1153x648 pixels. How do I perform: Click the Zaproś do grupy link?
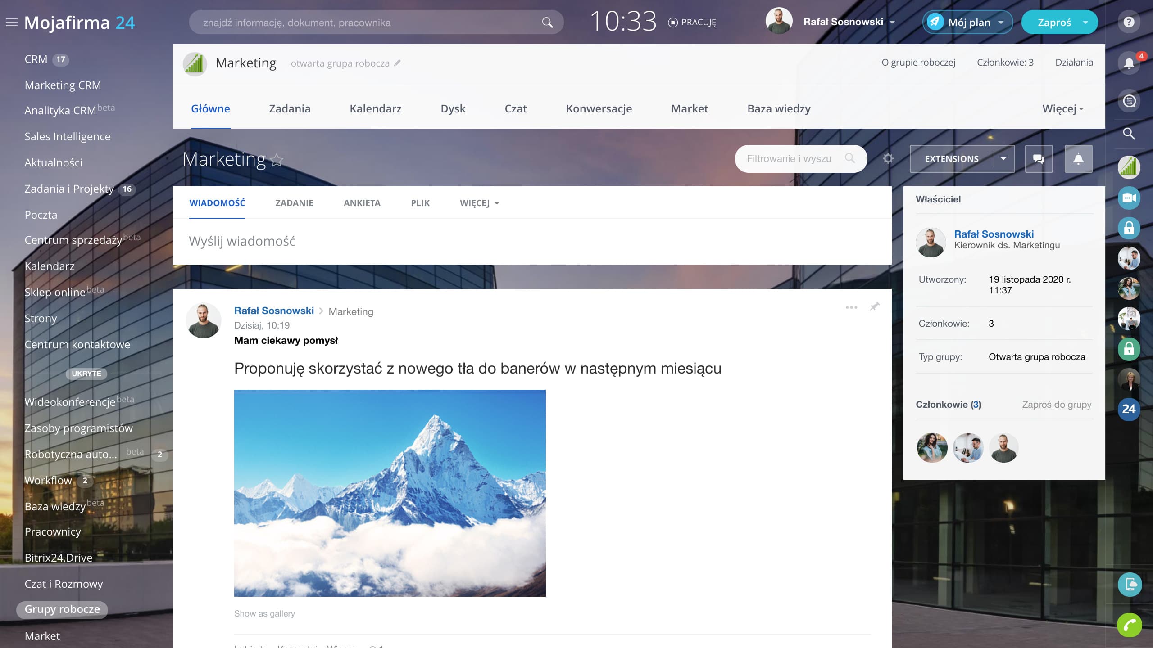tap(1057, 405)
